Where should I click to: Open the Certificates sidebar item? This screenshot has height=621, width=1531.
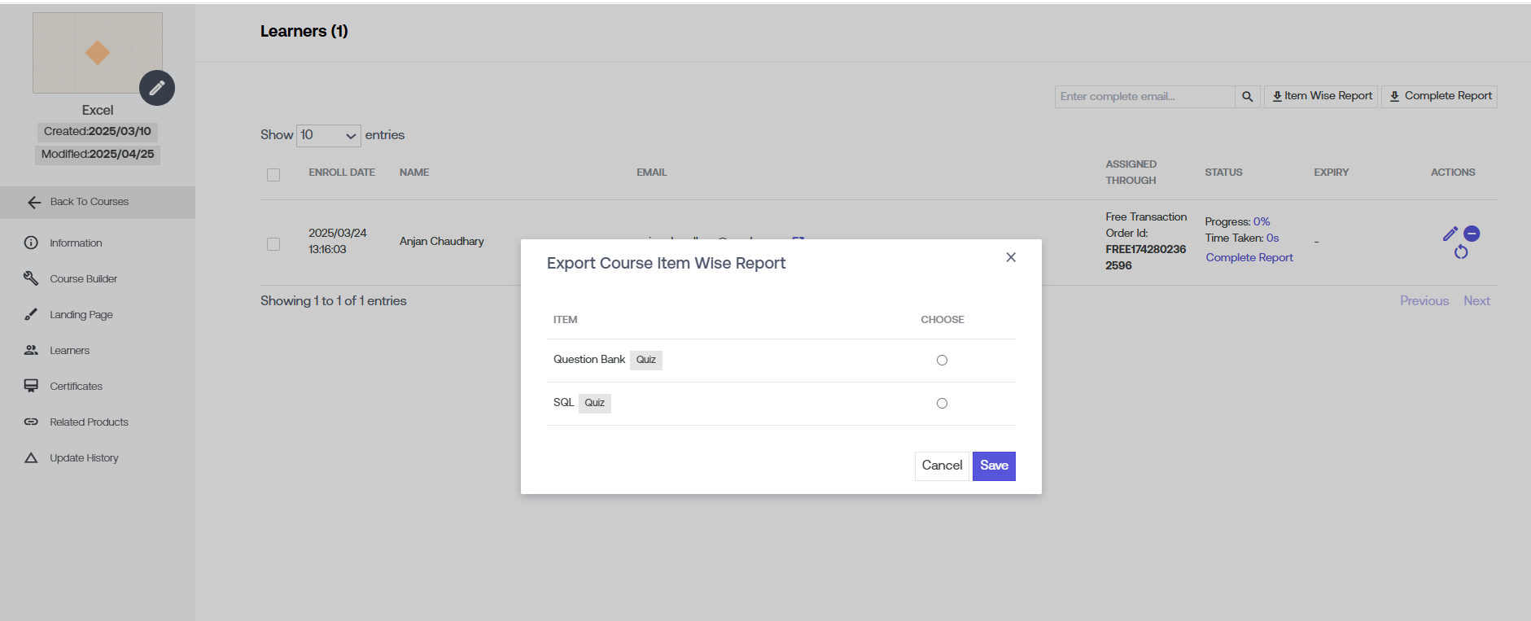coord(76,387)
